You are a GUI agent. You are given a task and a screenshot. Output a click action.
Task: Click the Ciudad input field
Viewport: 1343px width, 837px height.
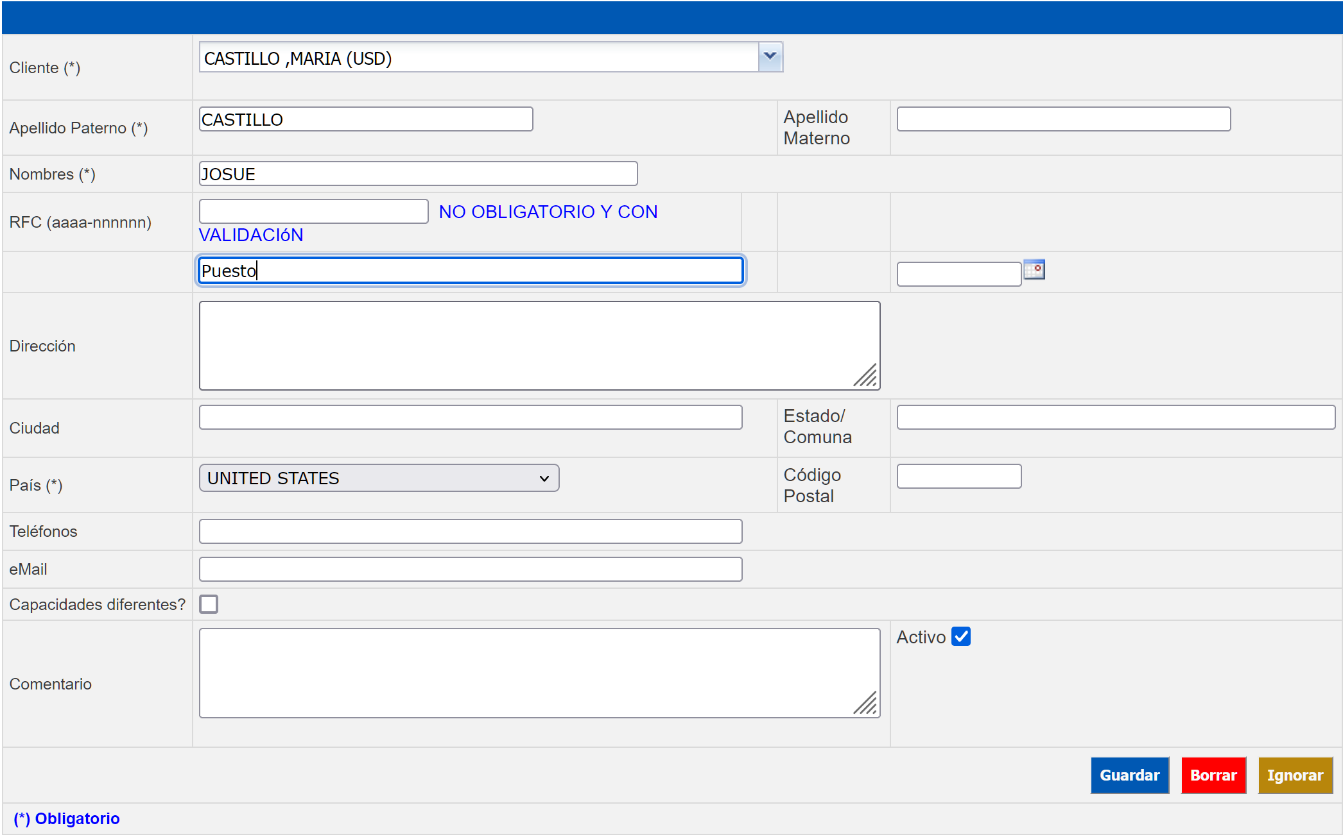click(x=471, y=417)
